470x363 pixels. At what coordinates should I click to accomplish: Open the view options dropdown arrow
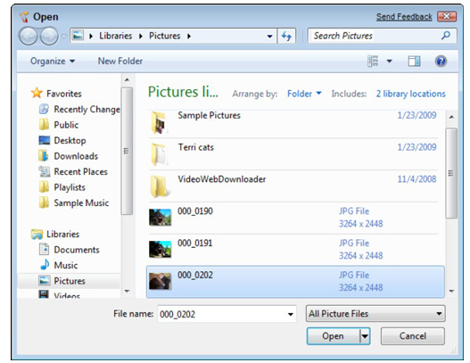pos(389,62)
